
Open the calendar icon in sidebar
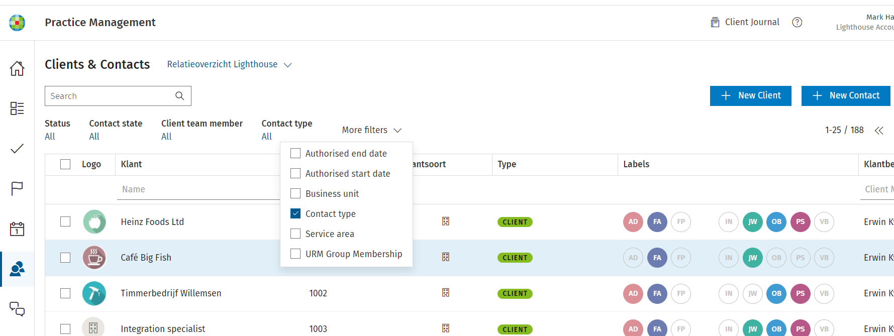point(17,229)
